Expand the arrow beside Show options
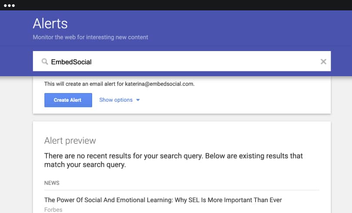The height and width of the screenshot is (213, 352). [138, 100]
